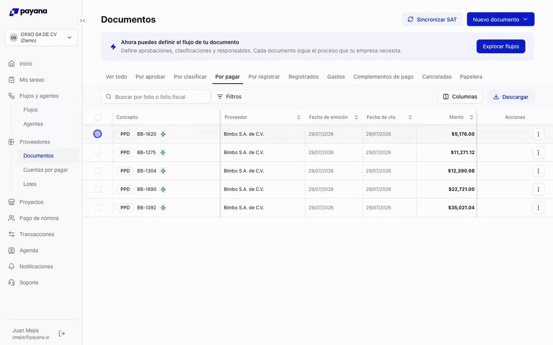Click the search magnifier icon
The image size is (553, 345).
pos(109,97)
